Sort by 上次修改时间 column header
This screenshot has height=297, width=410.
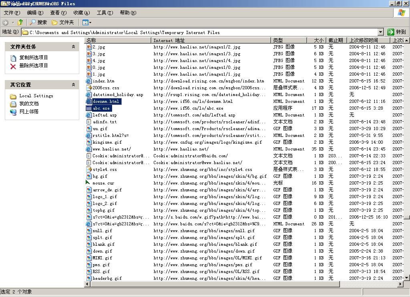coord(369,40)
